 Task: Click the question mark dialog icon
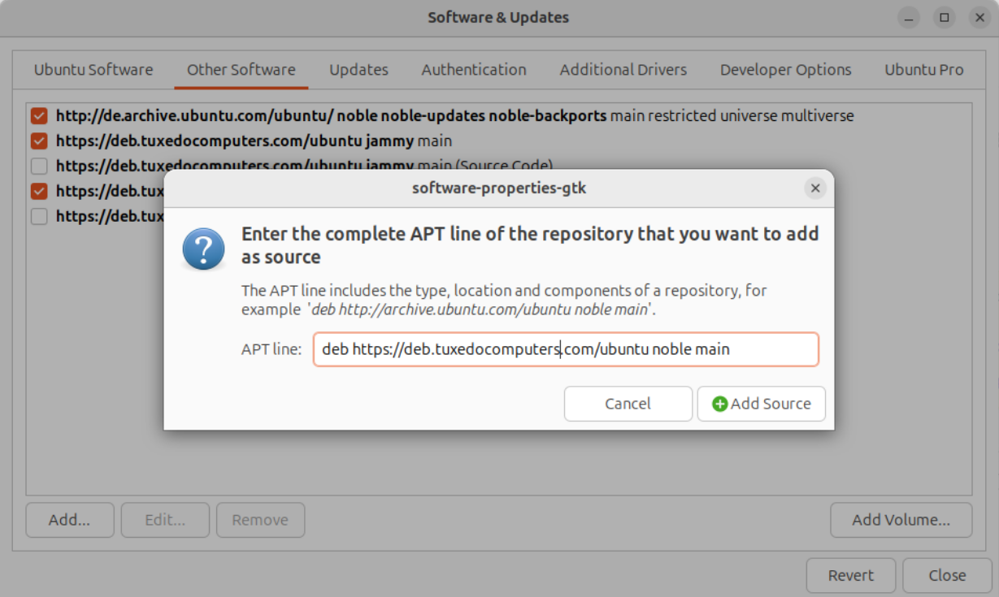[203, 248]
